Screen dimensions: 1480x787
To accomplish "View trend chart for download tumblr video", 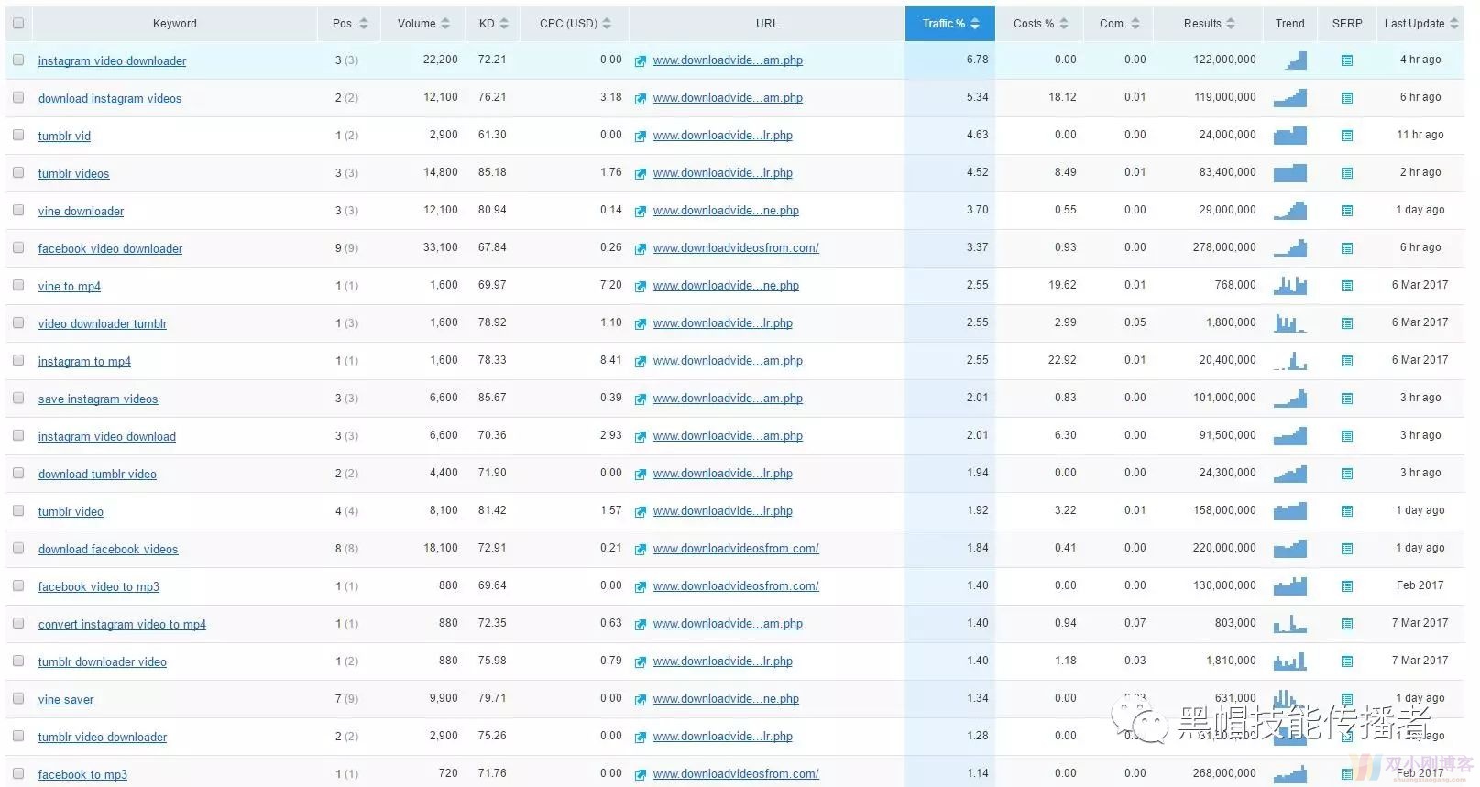I will tap(1290, 474).
